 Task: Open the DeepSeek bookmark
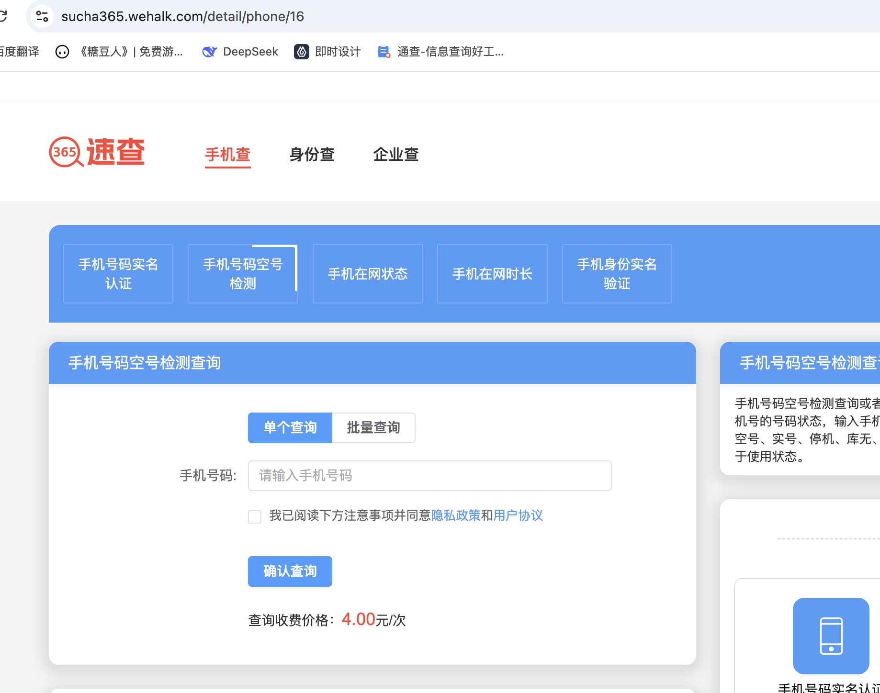click(x=240, y=52)
